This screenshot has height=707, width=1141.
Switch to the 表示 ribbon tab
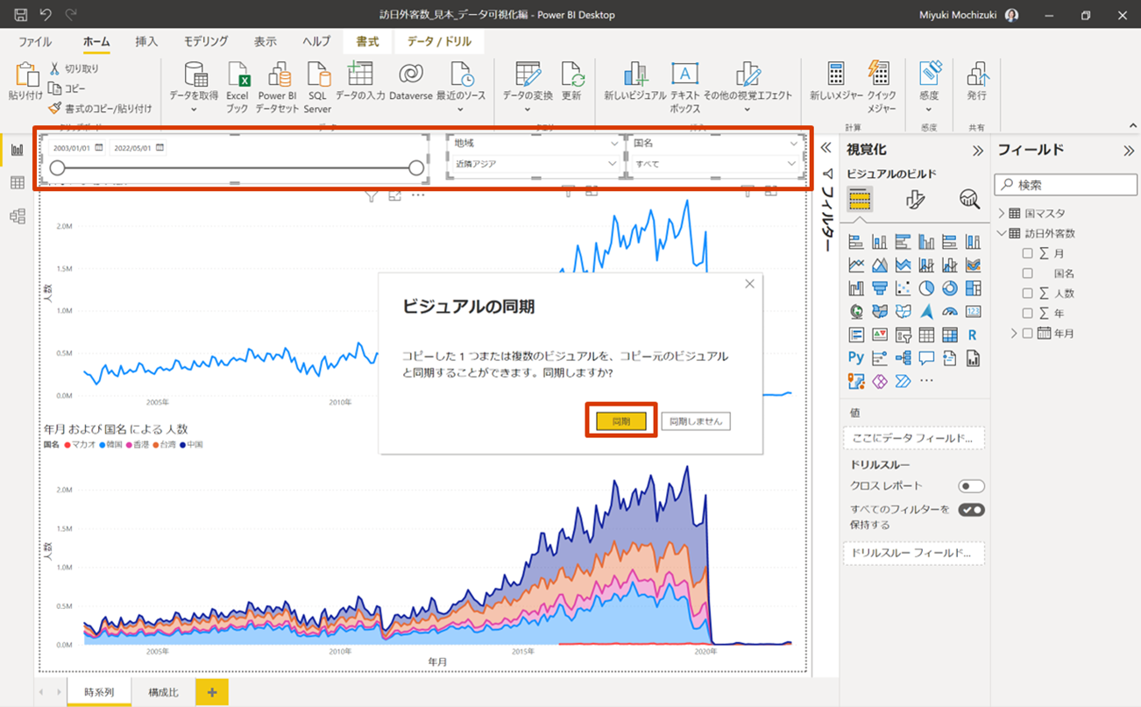(265, 41)
